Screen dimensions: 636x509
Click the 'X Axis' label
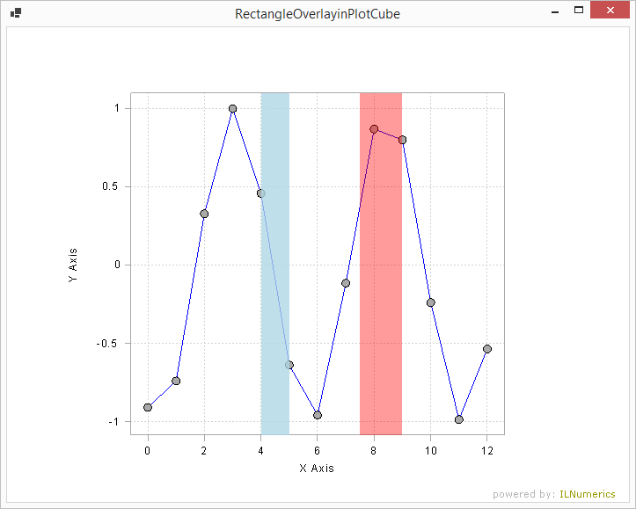point(317,469)
